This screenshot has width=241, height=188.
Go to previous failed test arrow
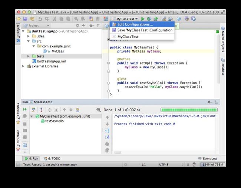point(64,110)
